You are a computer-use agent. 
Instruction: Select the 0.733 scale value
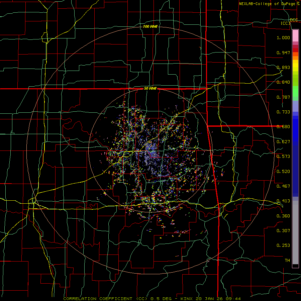tap(283, 112)
